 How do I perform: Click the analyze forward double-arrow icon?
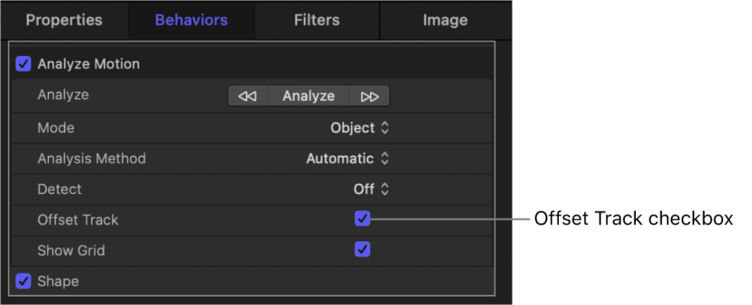(x=370, y=96)
